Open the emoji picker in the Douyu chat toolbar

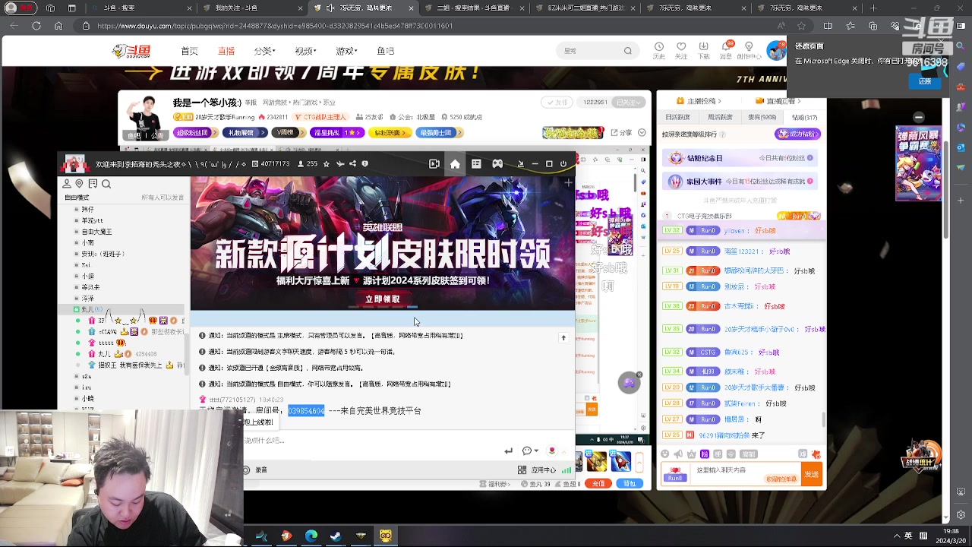click(x=665, y=453)
